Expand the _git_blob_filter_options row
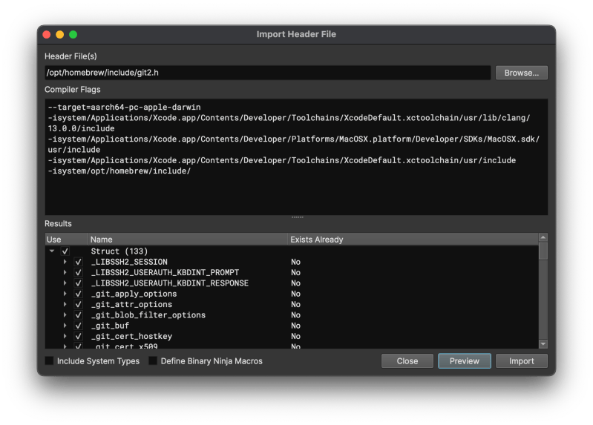The height and width of the screenshot is (425, 593). [x=65, y=314]
